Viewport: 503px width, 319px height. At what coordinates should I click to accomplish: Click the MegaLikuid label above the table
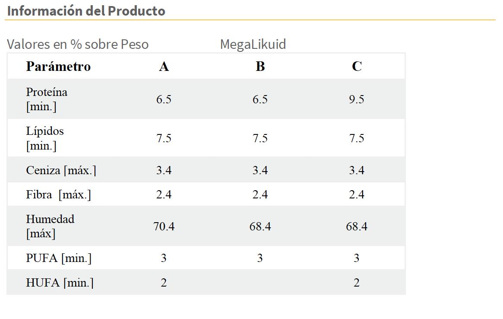point(253,44)
